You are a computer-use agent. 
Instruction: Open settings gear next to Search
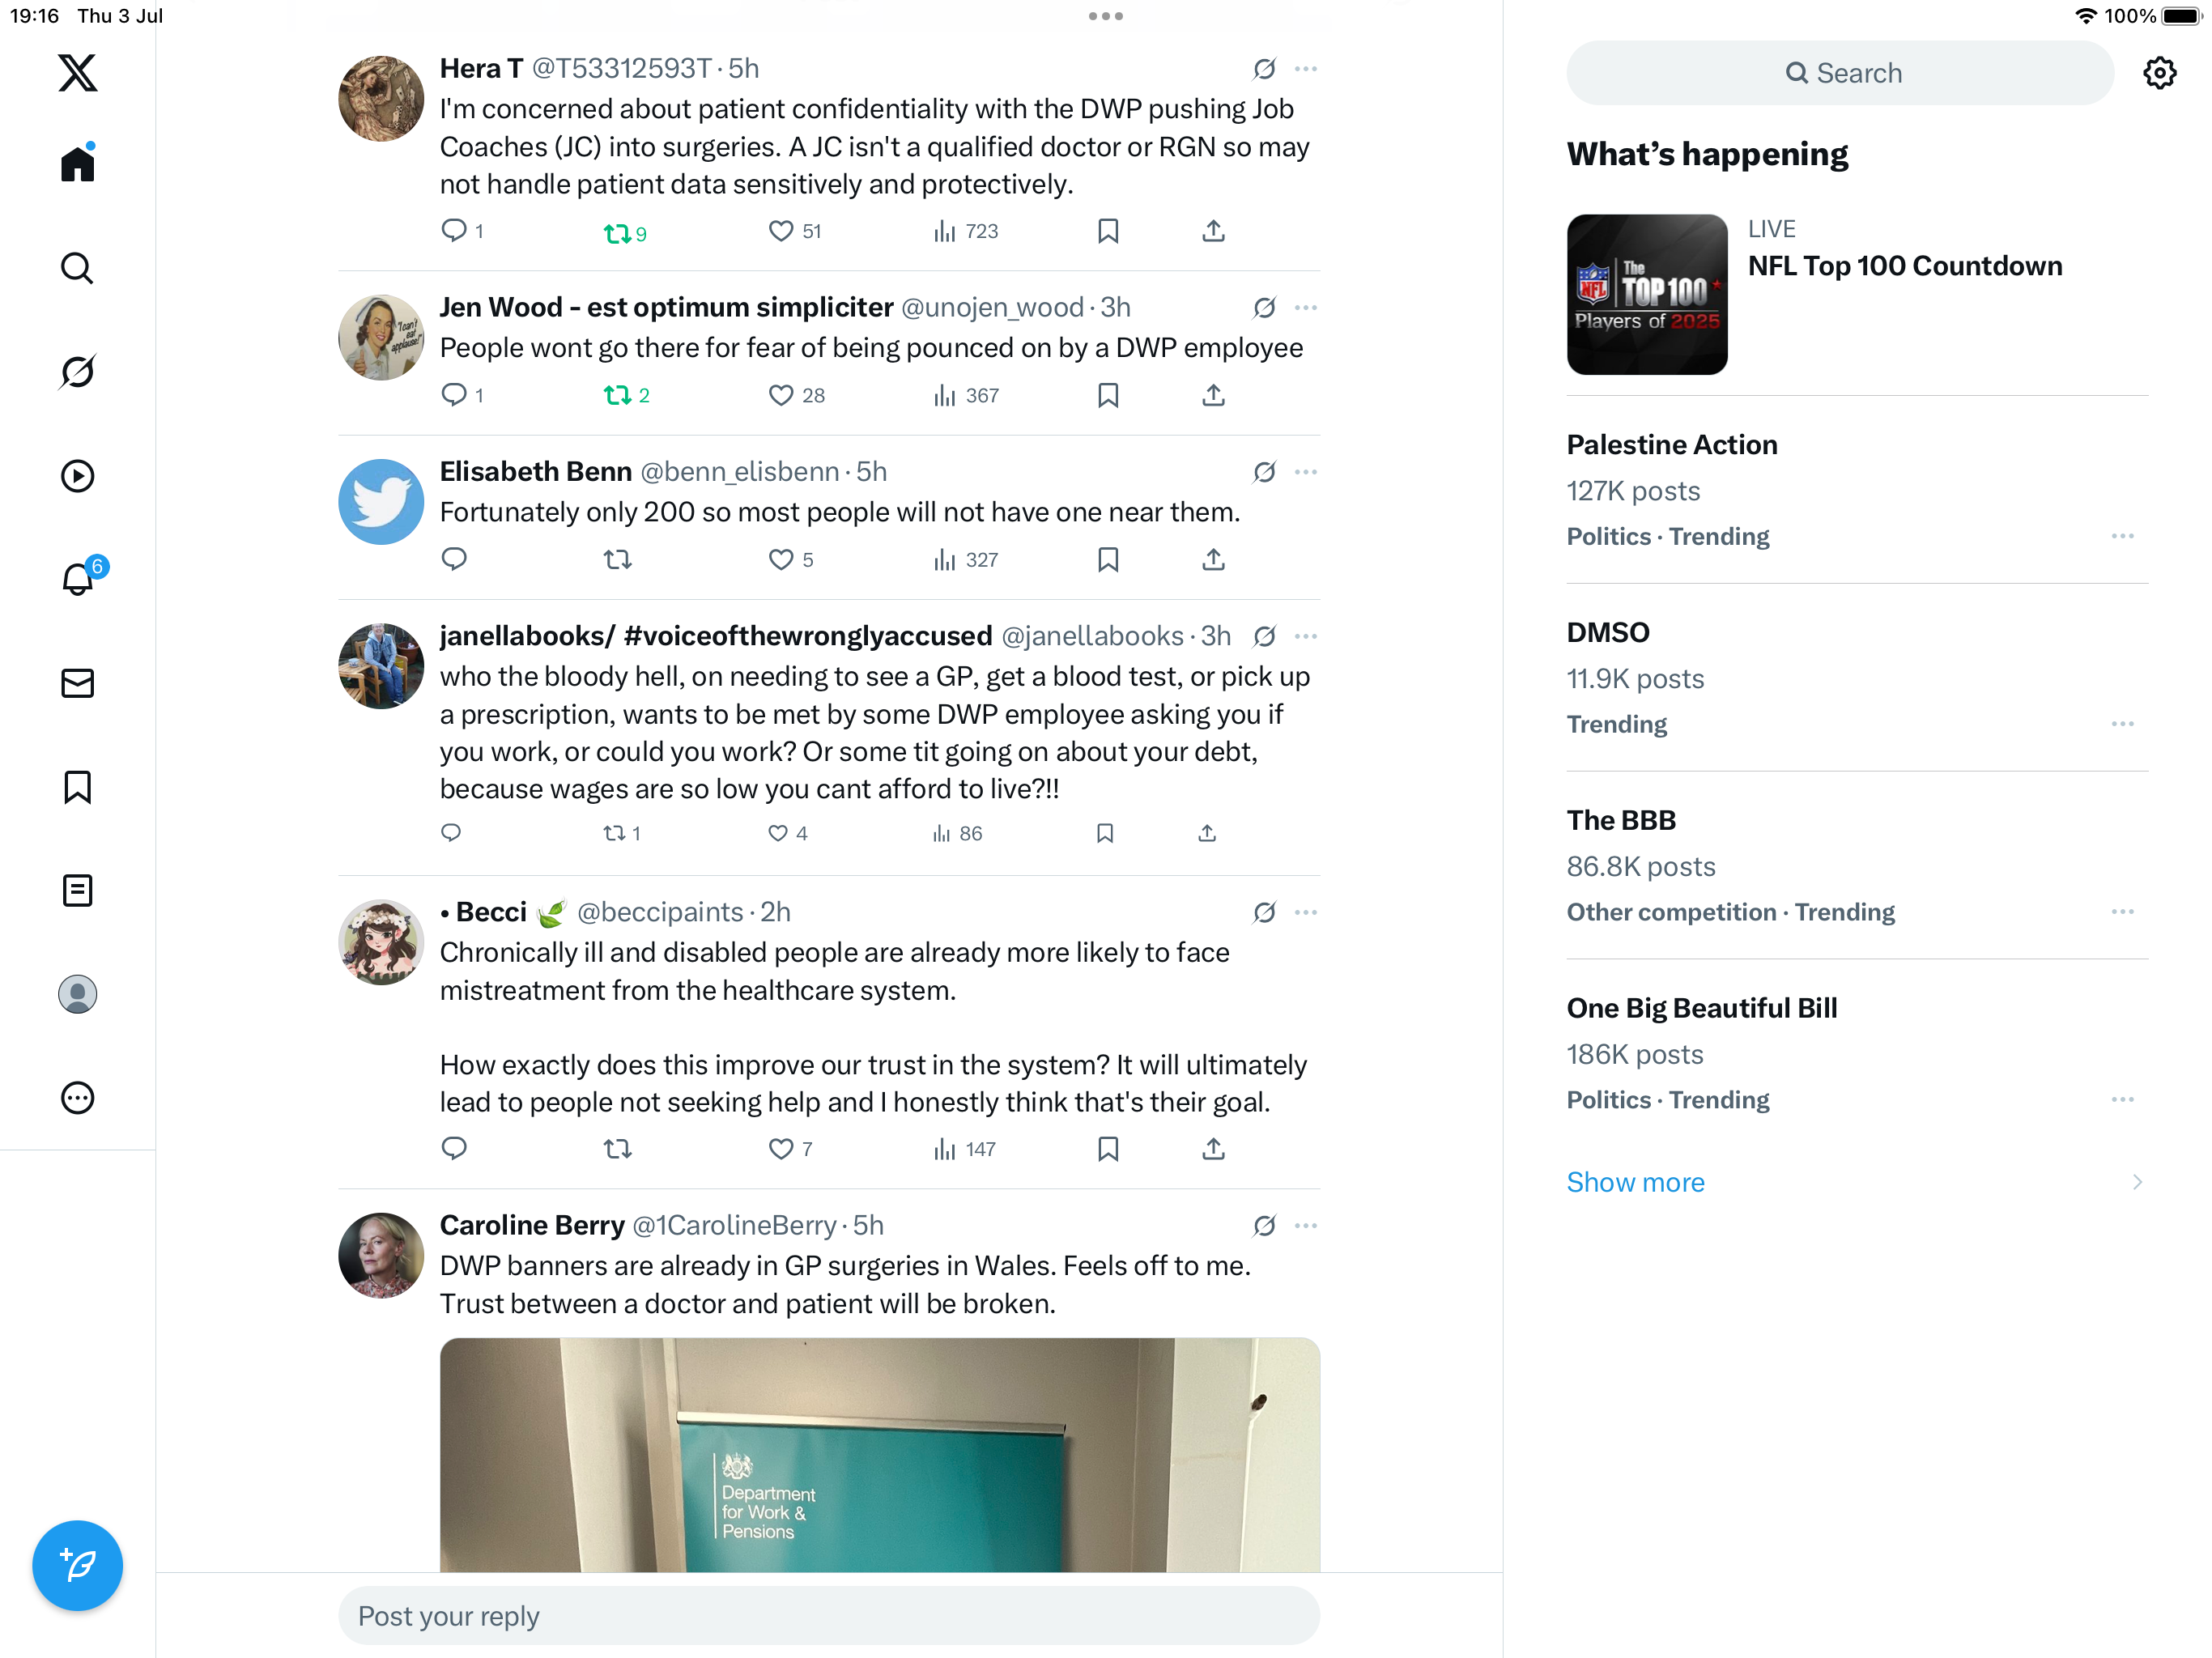pyautogui.click(x=2159, y=73)
